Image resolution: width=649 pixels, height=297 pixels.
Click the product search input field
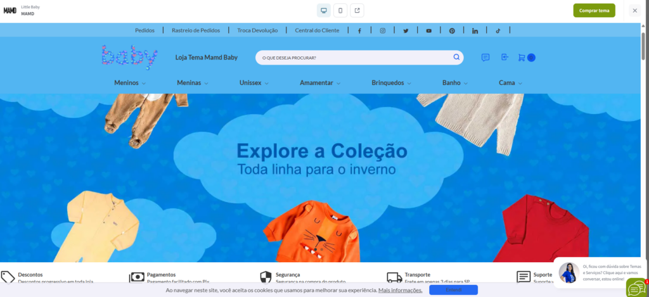[352, 58]
